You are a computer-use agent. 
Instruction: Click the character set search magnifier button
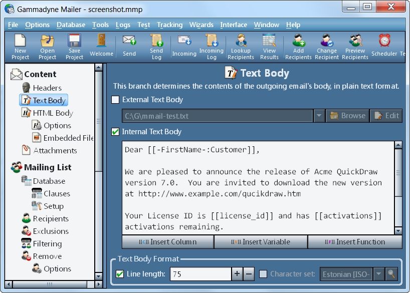click(x=391, y=274)
